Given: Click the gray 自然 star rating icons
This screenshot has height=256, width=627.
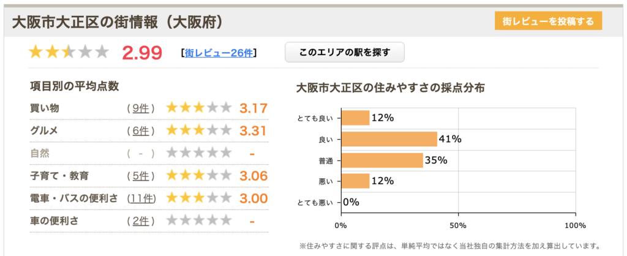Looking at the screenshot, I should 199,153.
